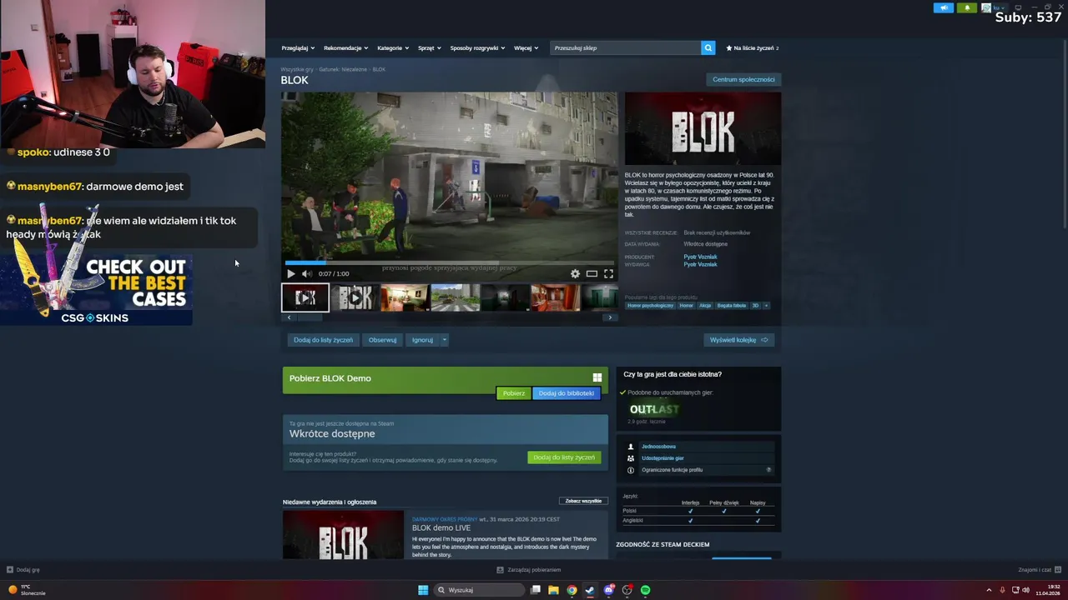Click the Steam taskbar icon

coord(590,590)
